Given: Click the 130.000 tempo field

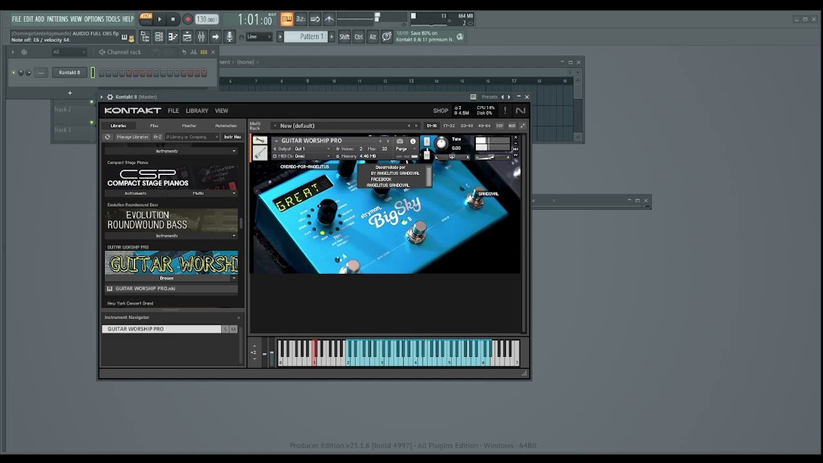Looking at the screenshot, I should (x=206, y=19).
